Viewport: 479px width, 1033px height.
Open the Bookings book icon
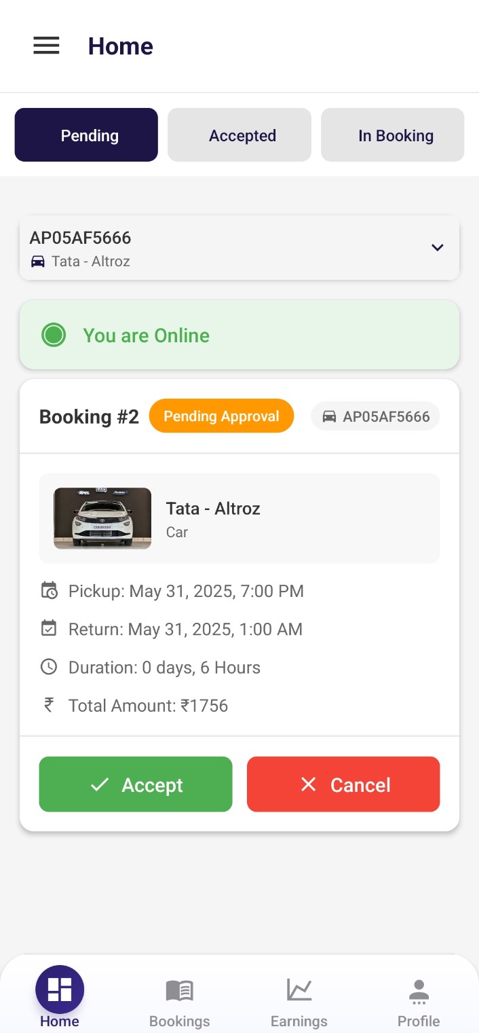[x=180, y=990]
